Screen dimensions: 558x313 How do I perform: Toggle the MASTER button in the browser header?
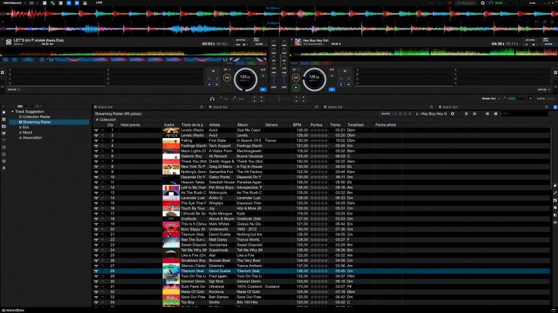point(385,113)
